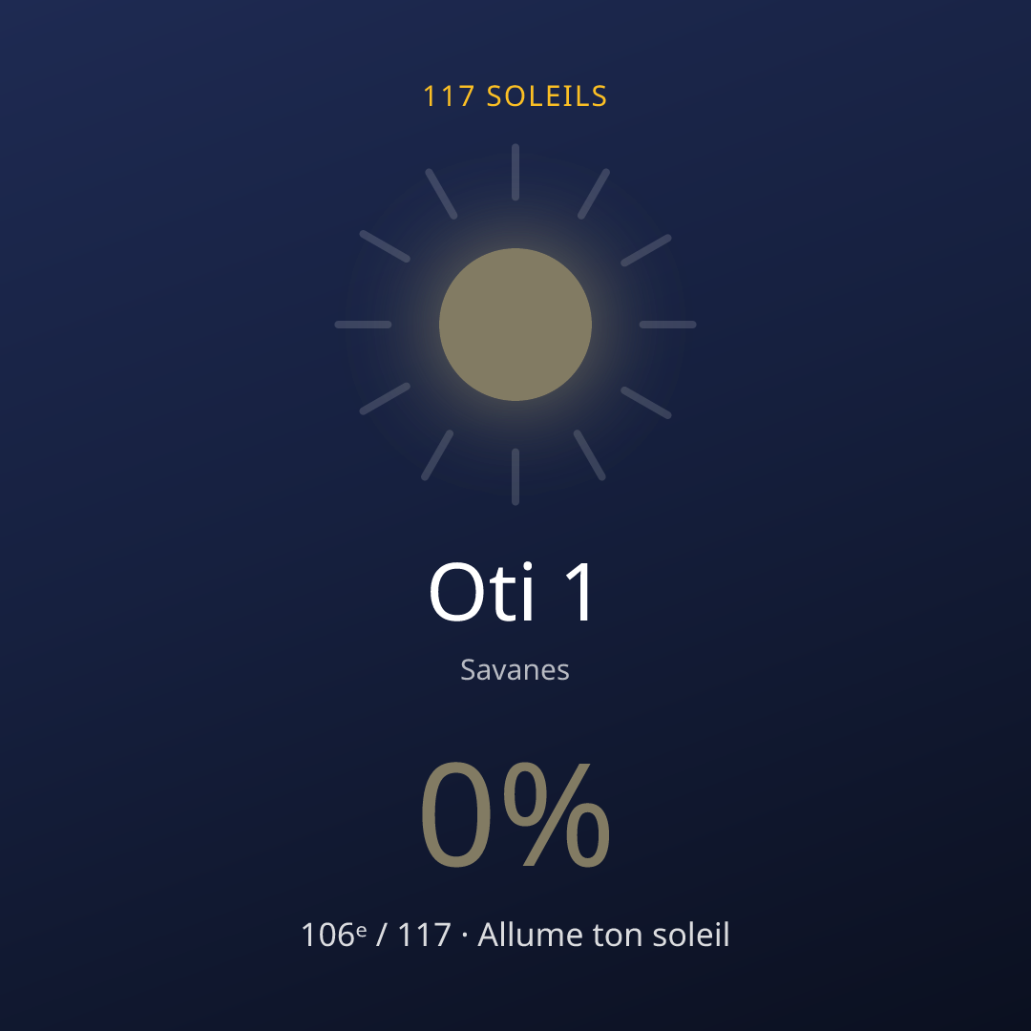1031x1031 pixels.
Task: Click the sun ray at four o'clock
Action: 646,403
